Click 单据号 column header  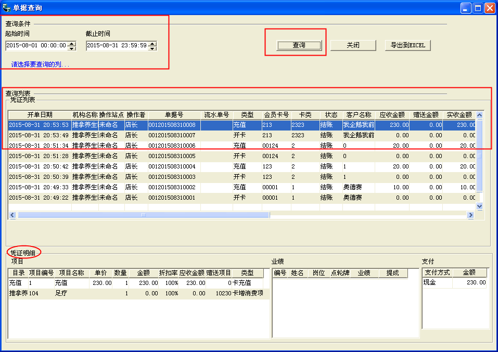click(174, 115)
